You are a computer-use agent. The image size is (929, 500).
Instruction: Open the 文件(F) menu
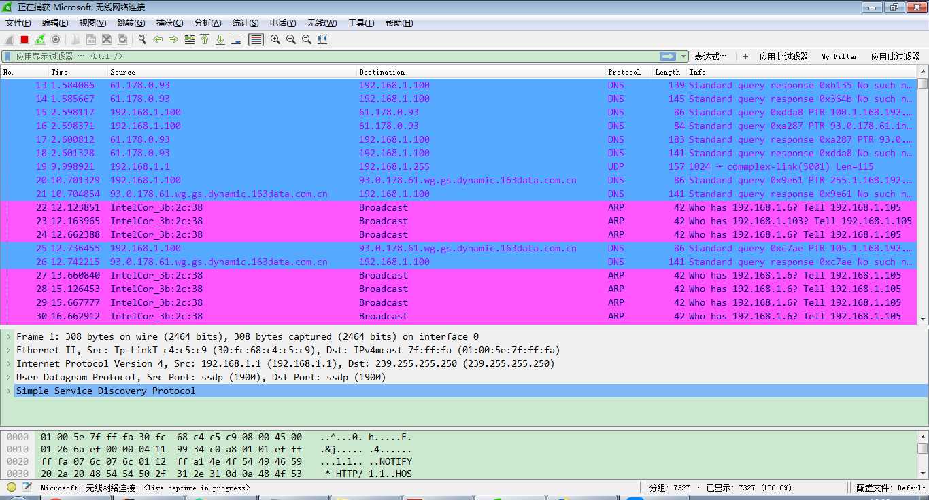tap(18, 23)
